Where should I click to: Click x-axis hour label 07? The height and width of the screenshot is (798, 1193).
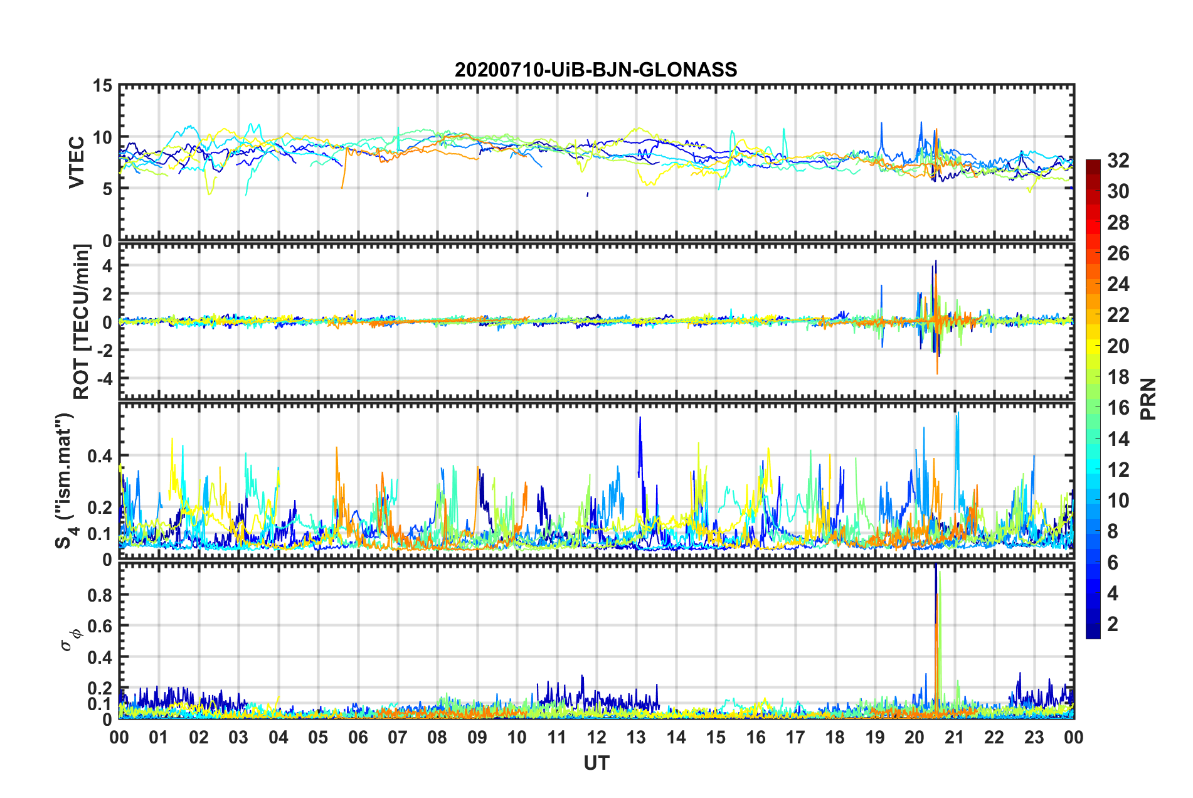point(398,737)
